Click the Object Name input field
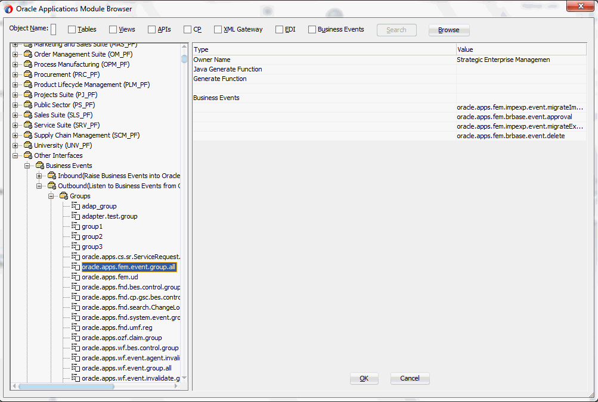Viewport: 598px width, 402px height. point(54,29)
